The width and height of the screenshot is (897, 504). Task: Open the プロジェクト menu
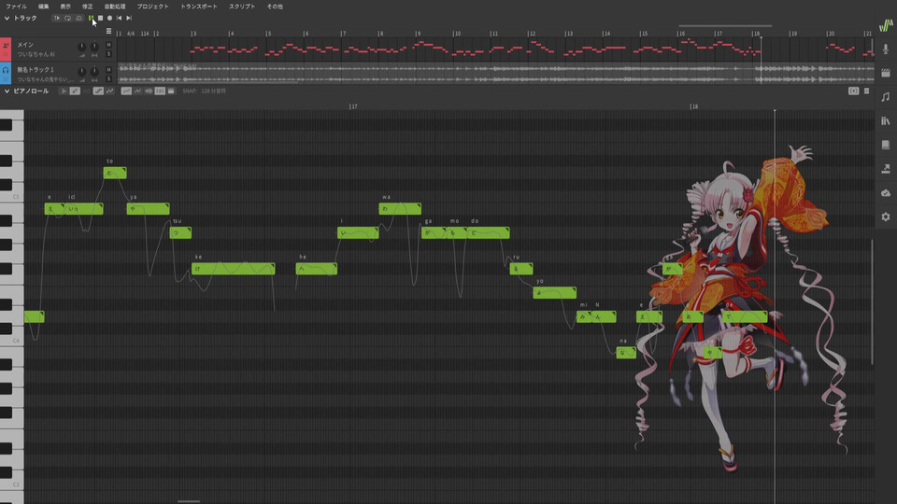click(152, 7)
